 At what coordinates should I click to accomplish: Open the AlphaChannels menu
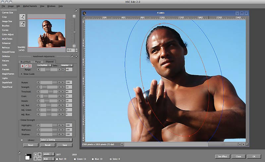click(30, 6)
